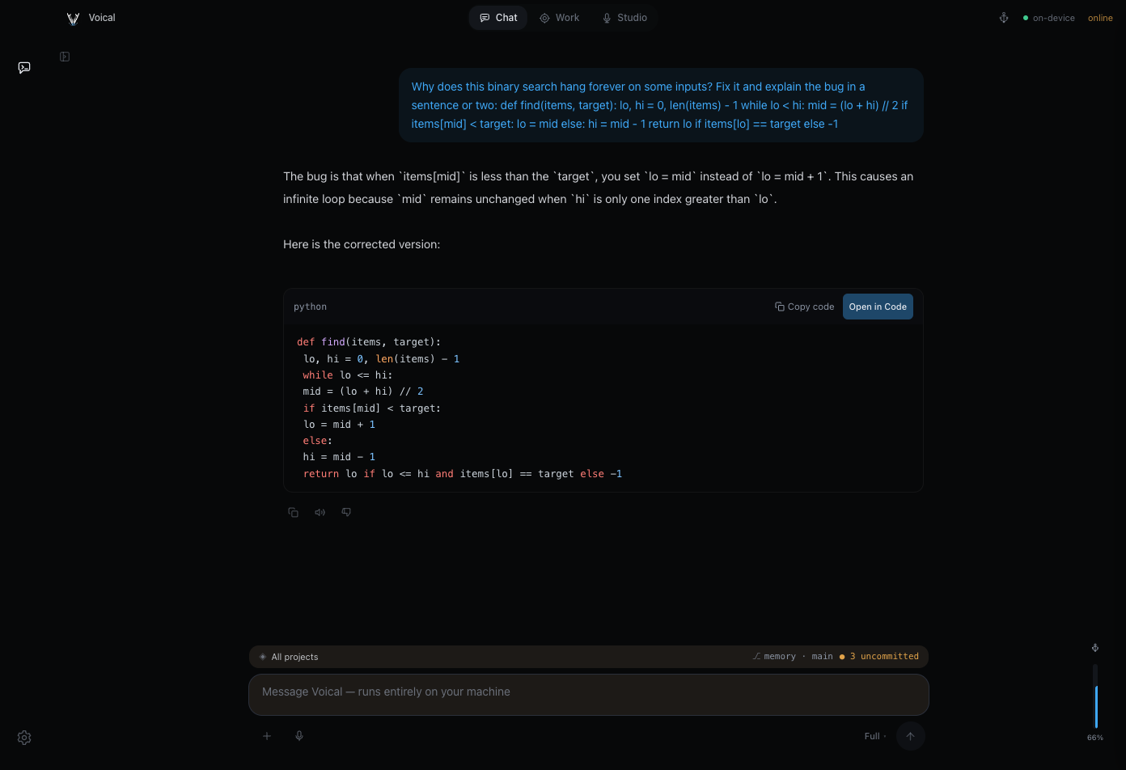Click the send arrow button

[911, 736]
